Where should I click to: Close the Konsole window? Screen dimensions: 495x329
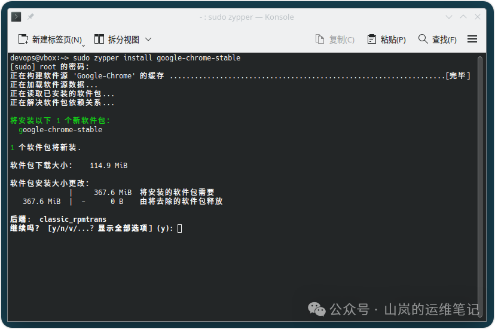pyautogui.click(x=478, y=17)
